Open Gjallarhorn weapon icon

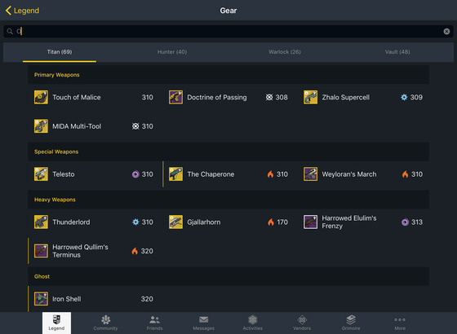[x=175, y=222]
